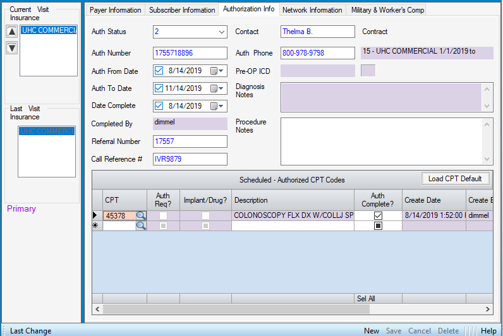
Task: Click the Help button in status bar
Action: (488, 330)
